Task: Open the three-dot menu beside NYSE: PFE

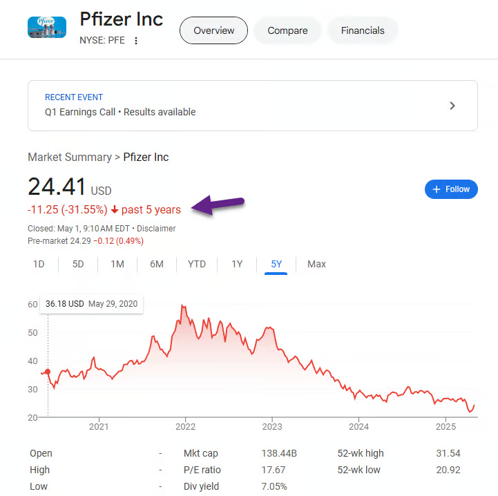Action: (136, 41)
